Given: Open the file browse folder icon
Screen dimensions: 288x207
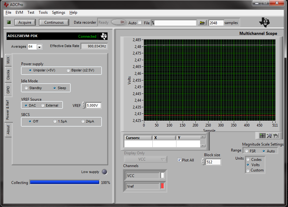Looking at the screenshot, I should [202, 23].
